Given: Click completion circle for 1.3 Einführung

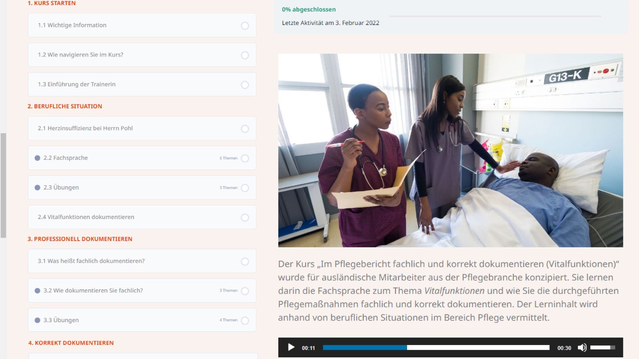Looking at the screenshot, I should pos(245,85).
